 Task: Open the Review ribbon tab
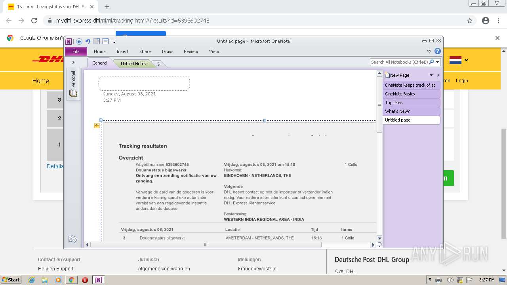[x=191, y=51]
